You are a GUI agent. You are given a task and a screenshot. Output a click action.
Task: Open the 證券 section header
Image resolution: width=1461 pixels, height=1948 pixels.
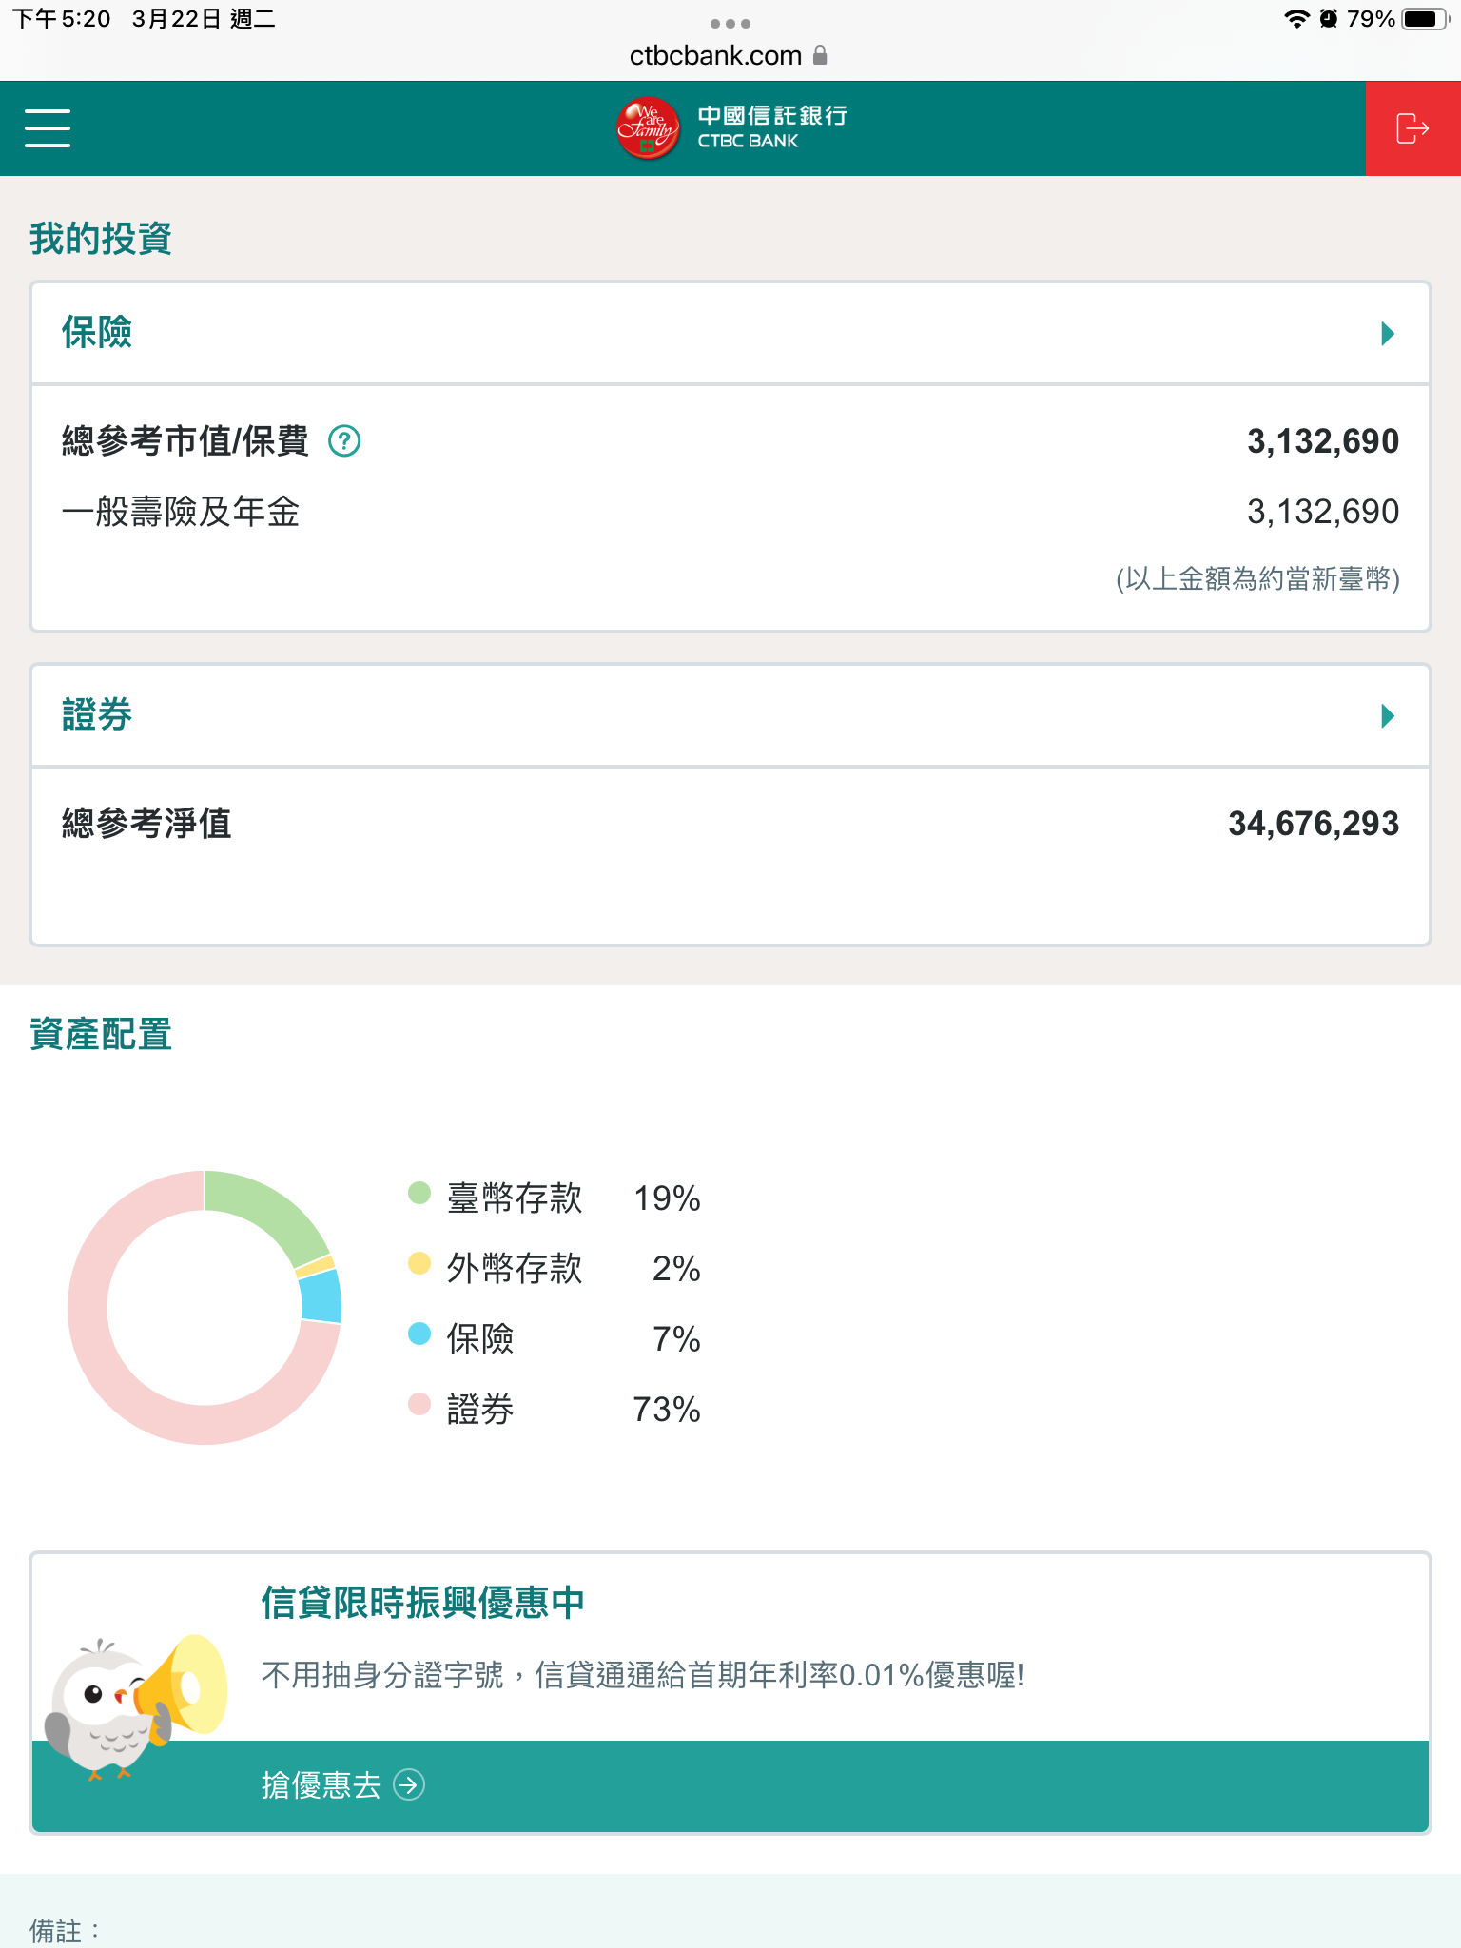tap(97, 715)
